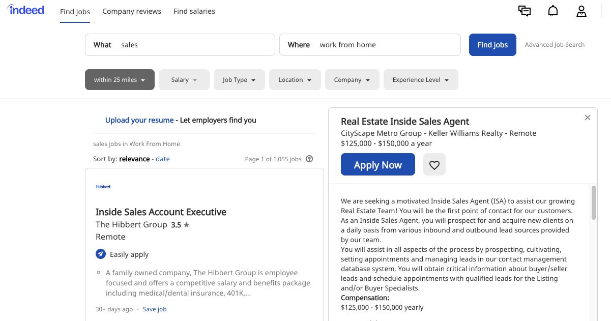
Task: Open the messages icon
Action: pyautogui.click(x=525, y=11)
